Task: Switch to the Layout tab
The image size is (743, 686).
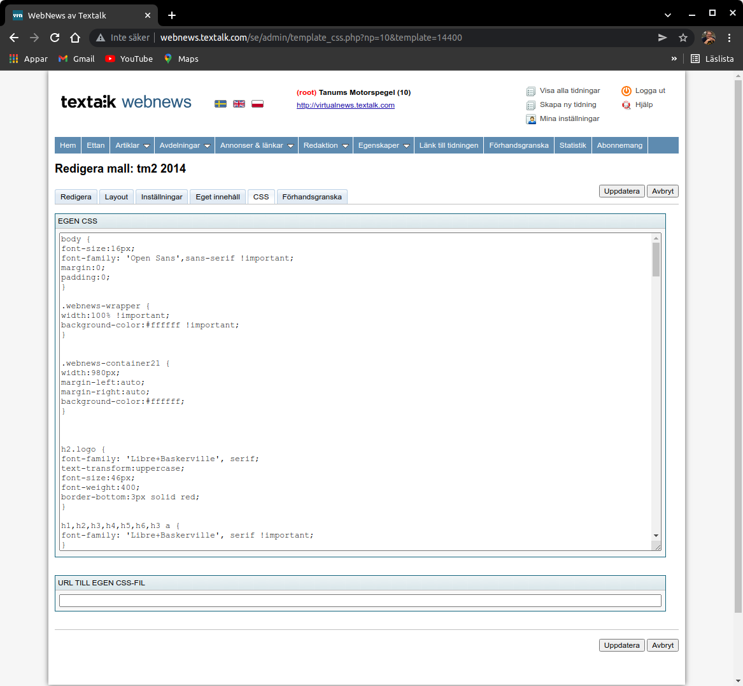Action: point(116,197)
